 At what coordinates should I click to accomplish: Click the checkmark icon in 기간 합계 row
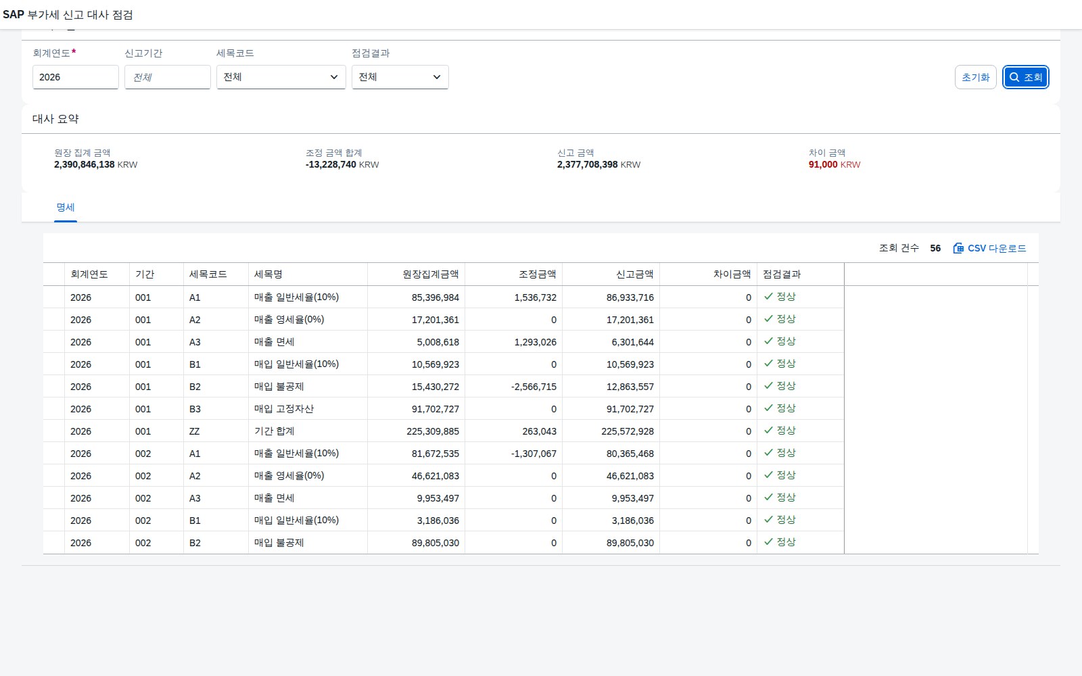tap(768, 430)
